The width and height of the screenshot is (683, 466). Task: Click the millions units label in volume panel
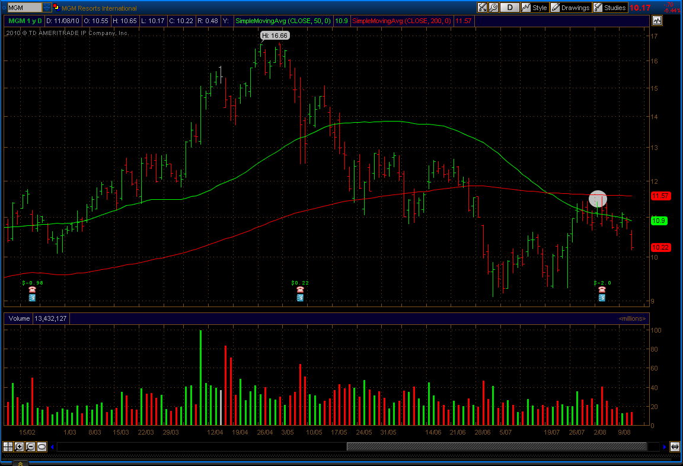pos(632,318)
